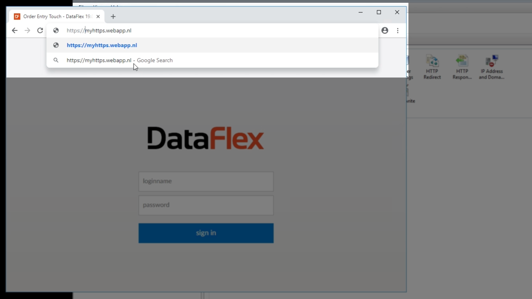Open the Chrome profile account icon

(385, 30)
